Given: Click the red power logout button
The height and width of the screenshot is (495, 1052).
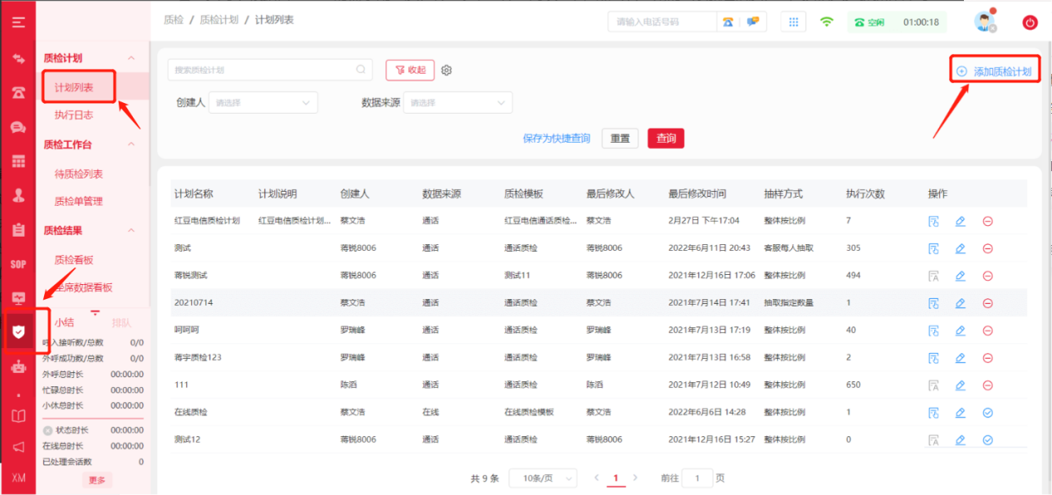Looking at the screenshot, I should click(1030, 22).
